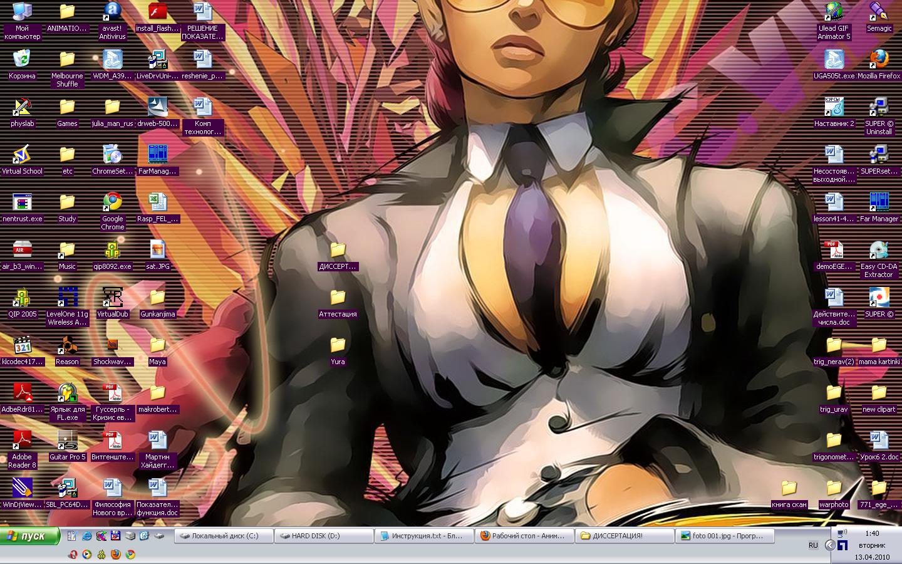Viewport: 902px width, 564px height.
Task: Open the Google Chrome desktop shortcut
Action: (112, 211)
